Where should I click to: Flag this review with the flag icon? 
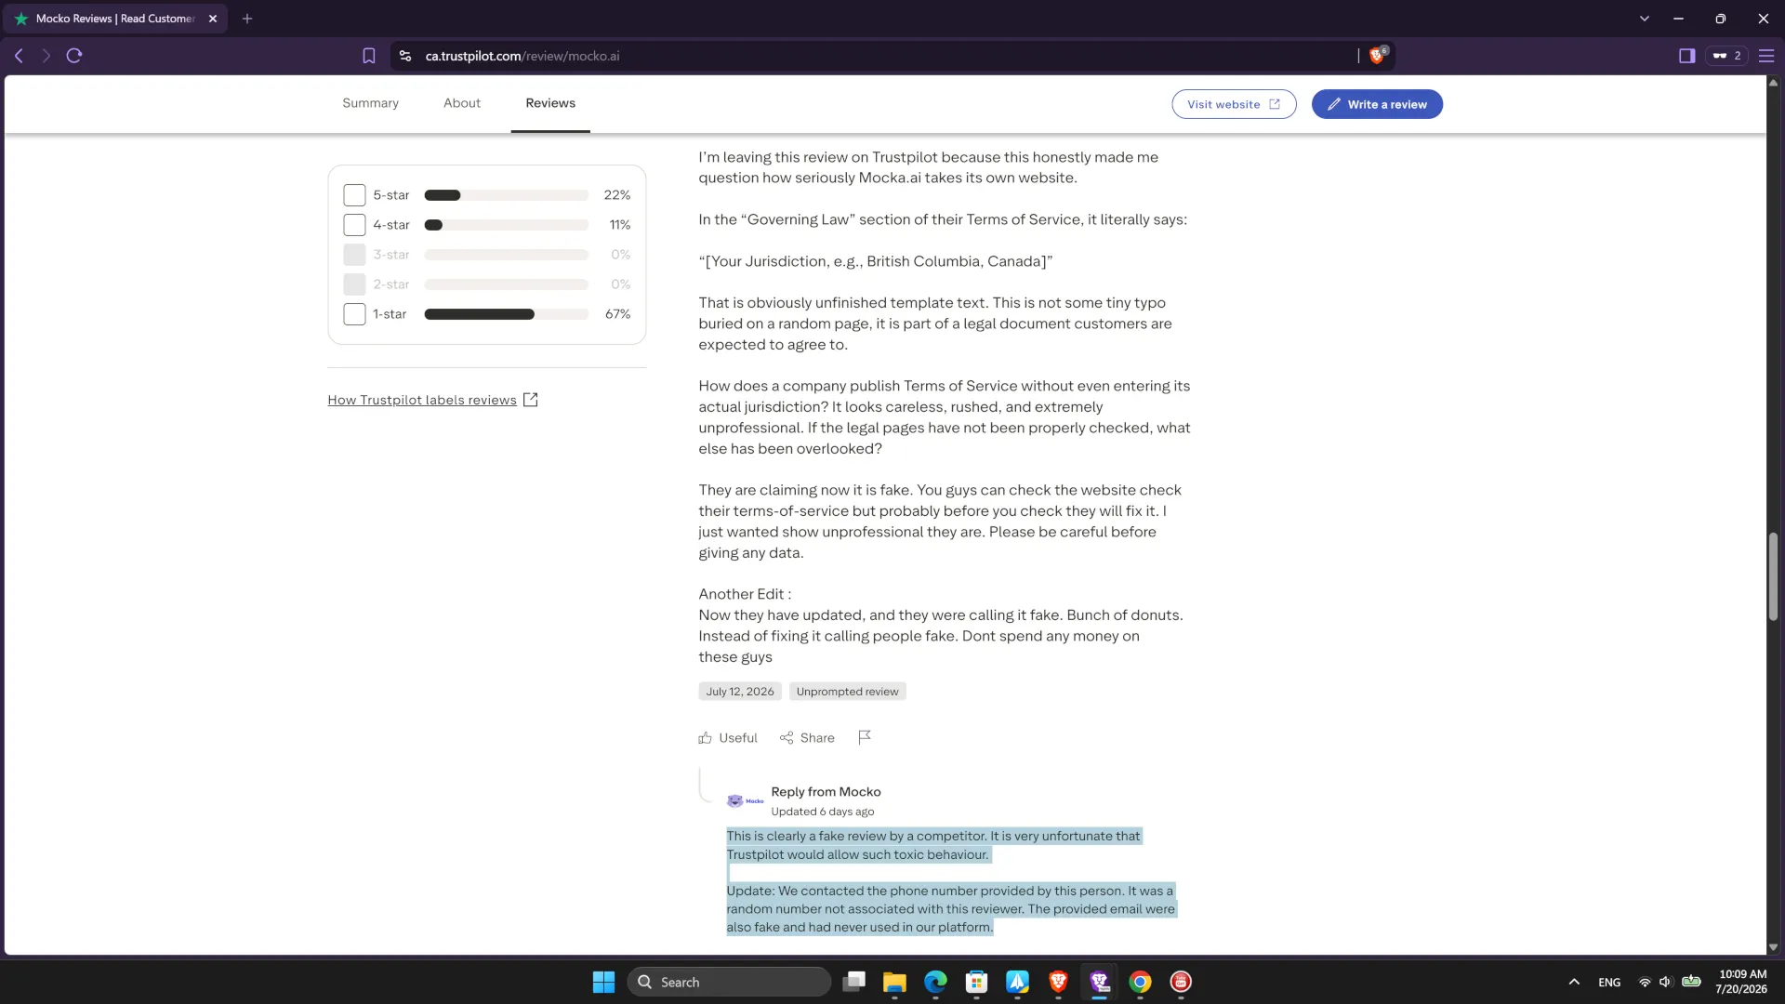coord(865,737)
